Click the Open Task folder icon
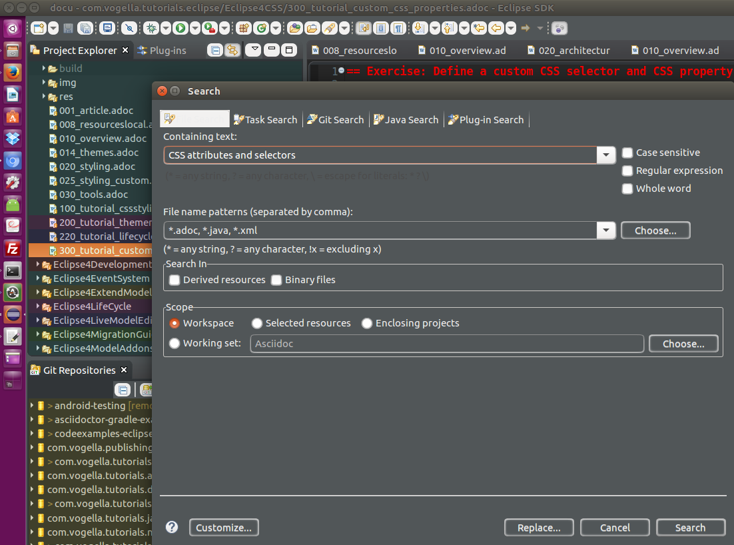 tap(312, 28)
